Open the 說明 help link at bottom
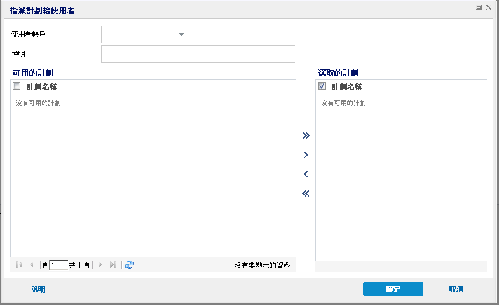Viewport: 499px width, 305px height. pos(38,289)
